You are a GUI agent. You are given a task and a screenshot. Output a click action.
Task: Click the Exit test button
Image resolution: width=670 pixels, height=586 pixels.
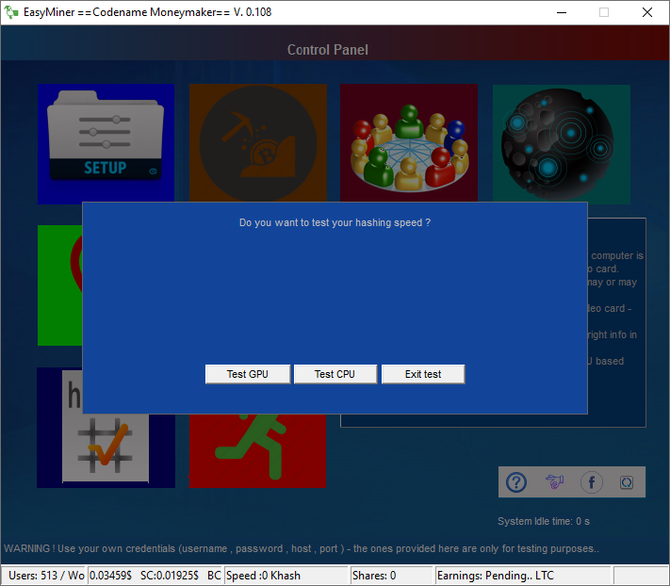(x=423, y=374)
